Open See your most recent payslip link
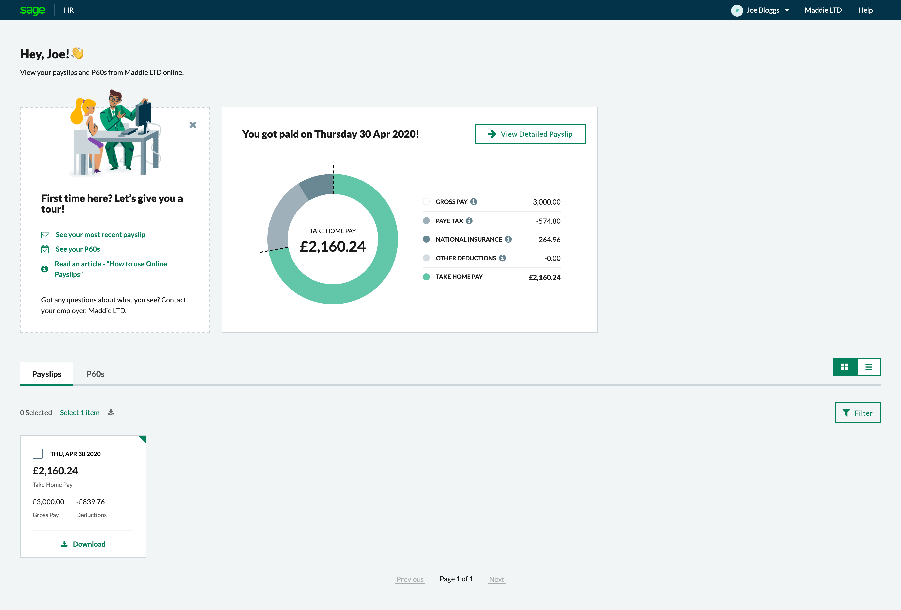The image size is (901, 610). click(100, 234)
